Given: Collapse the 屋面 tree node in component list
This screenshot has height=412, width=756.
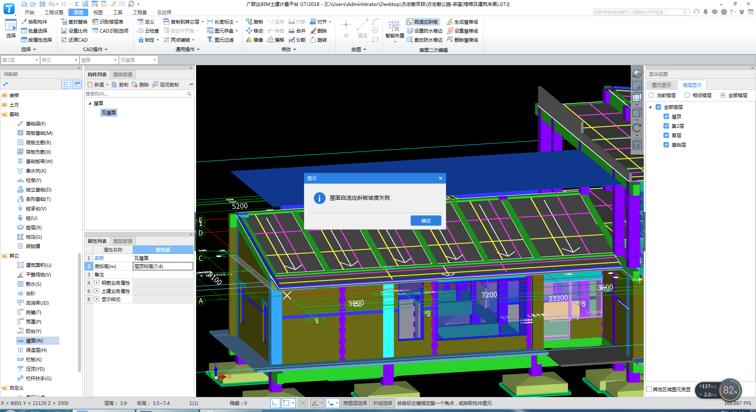Looking at the screenshot, I should point(90,103).
